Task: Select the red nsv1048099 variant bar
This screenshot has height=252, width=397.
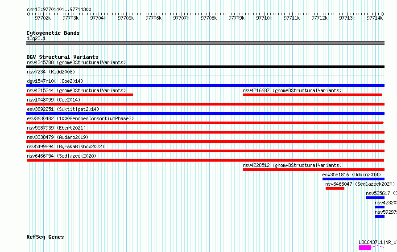Action: [205, 104]
